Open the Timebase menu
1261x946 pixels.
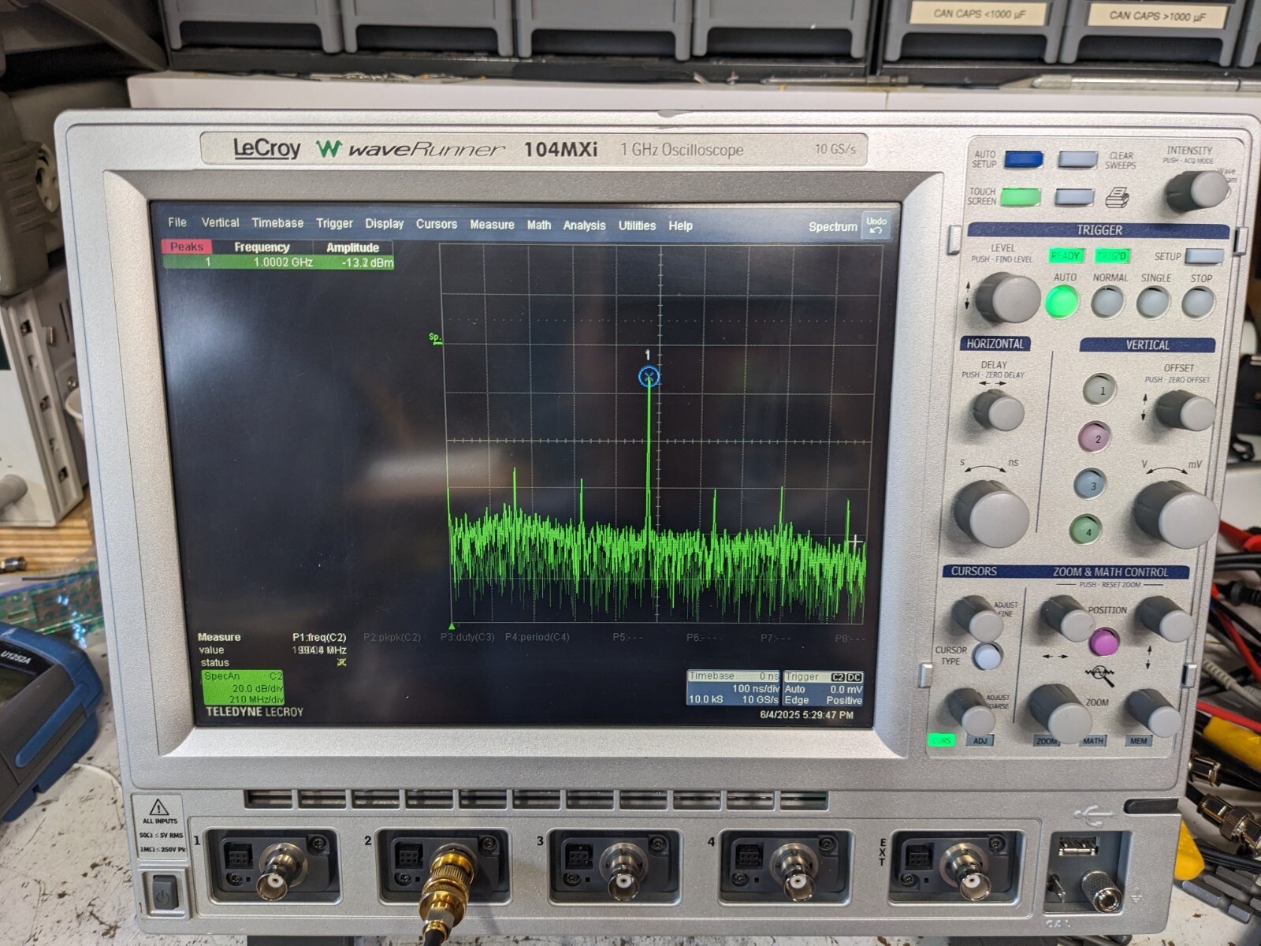pyautogui.click(x=277, y=223)
